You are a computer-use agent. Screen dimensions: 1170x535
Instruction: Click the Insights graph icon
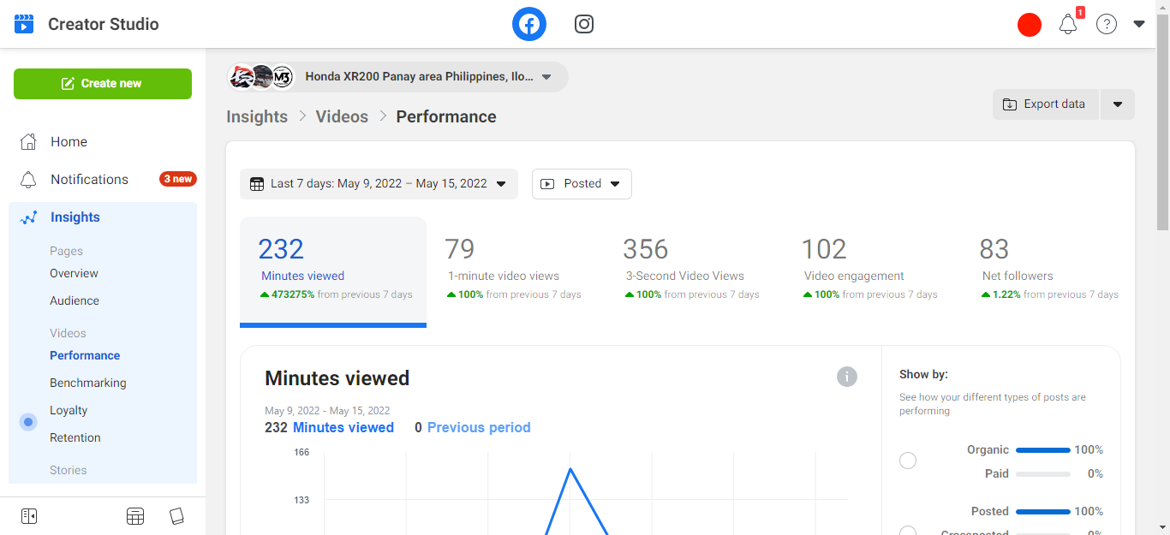(28, 217)
